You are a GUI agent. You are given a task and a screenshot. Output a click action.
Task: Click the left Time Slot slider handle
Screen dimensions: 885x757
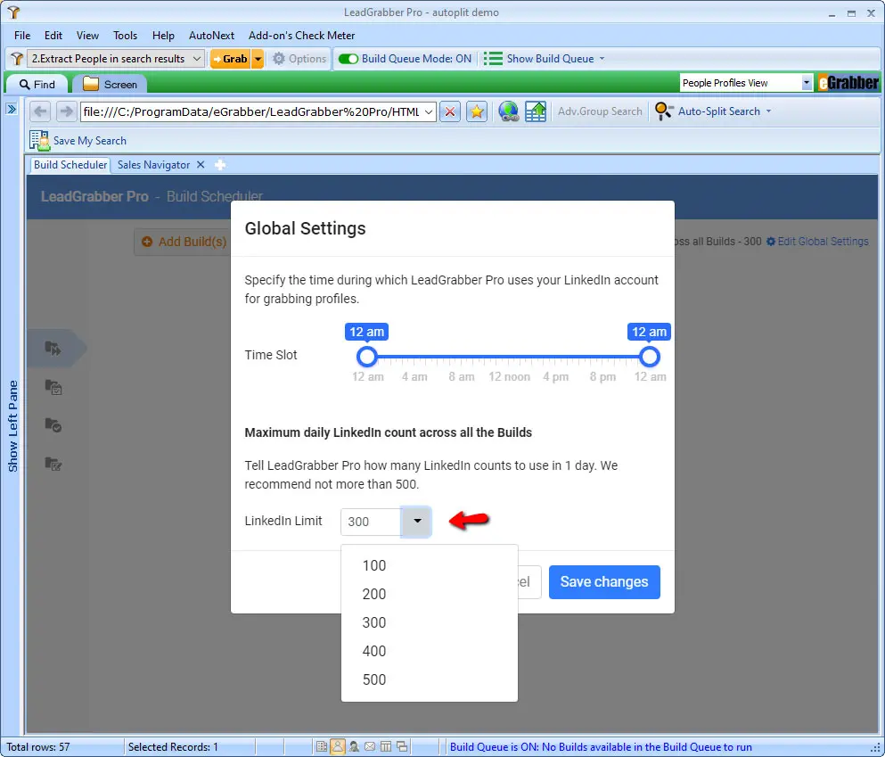(367, 357)
